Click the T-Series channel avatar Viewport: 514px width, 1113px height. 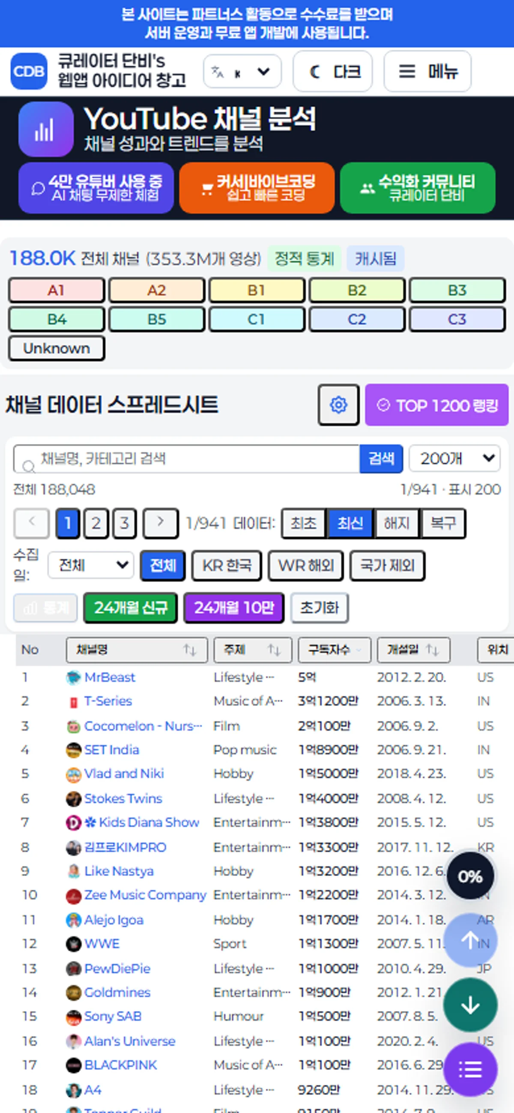click(73, 702)
